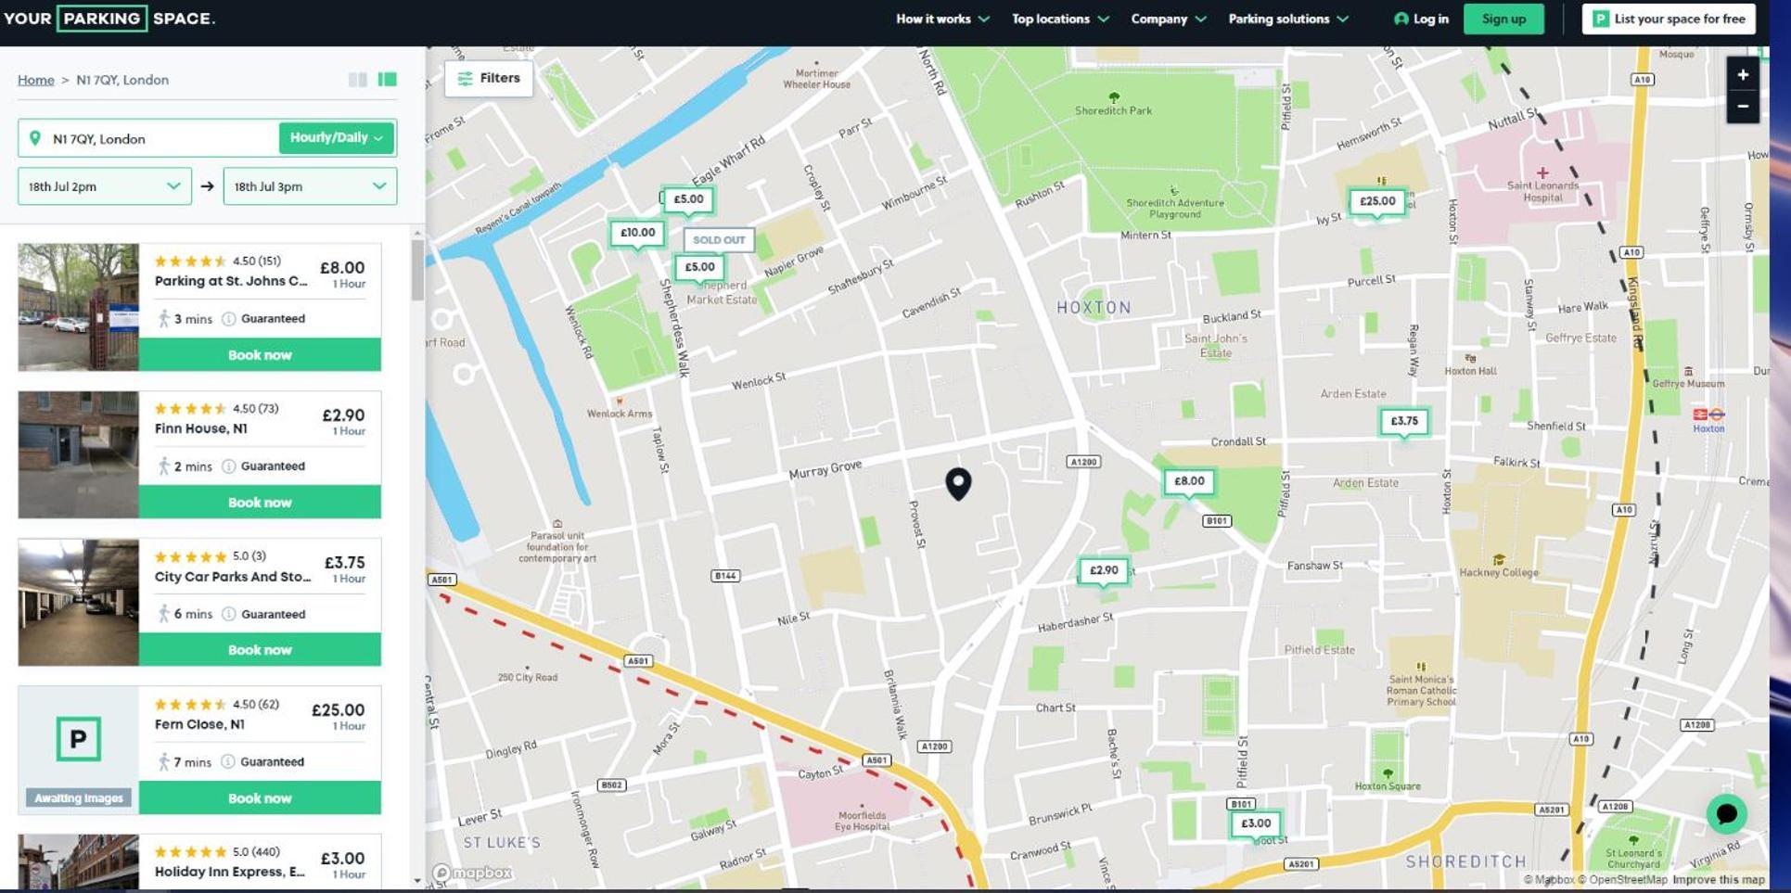
Task: Click the £5.00 marker near Eagle Wharf Rd
Action: 688,199
